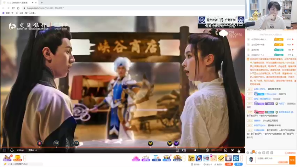Open the video quality selector in player

[216, 150]
